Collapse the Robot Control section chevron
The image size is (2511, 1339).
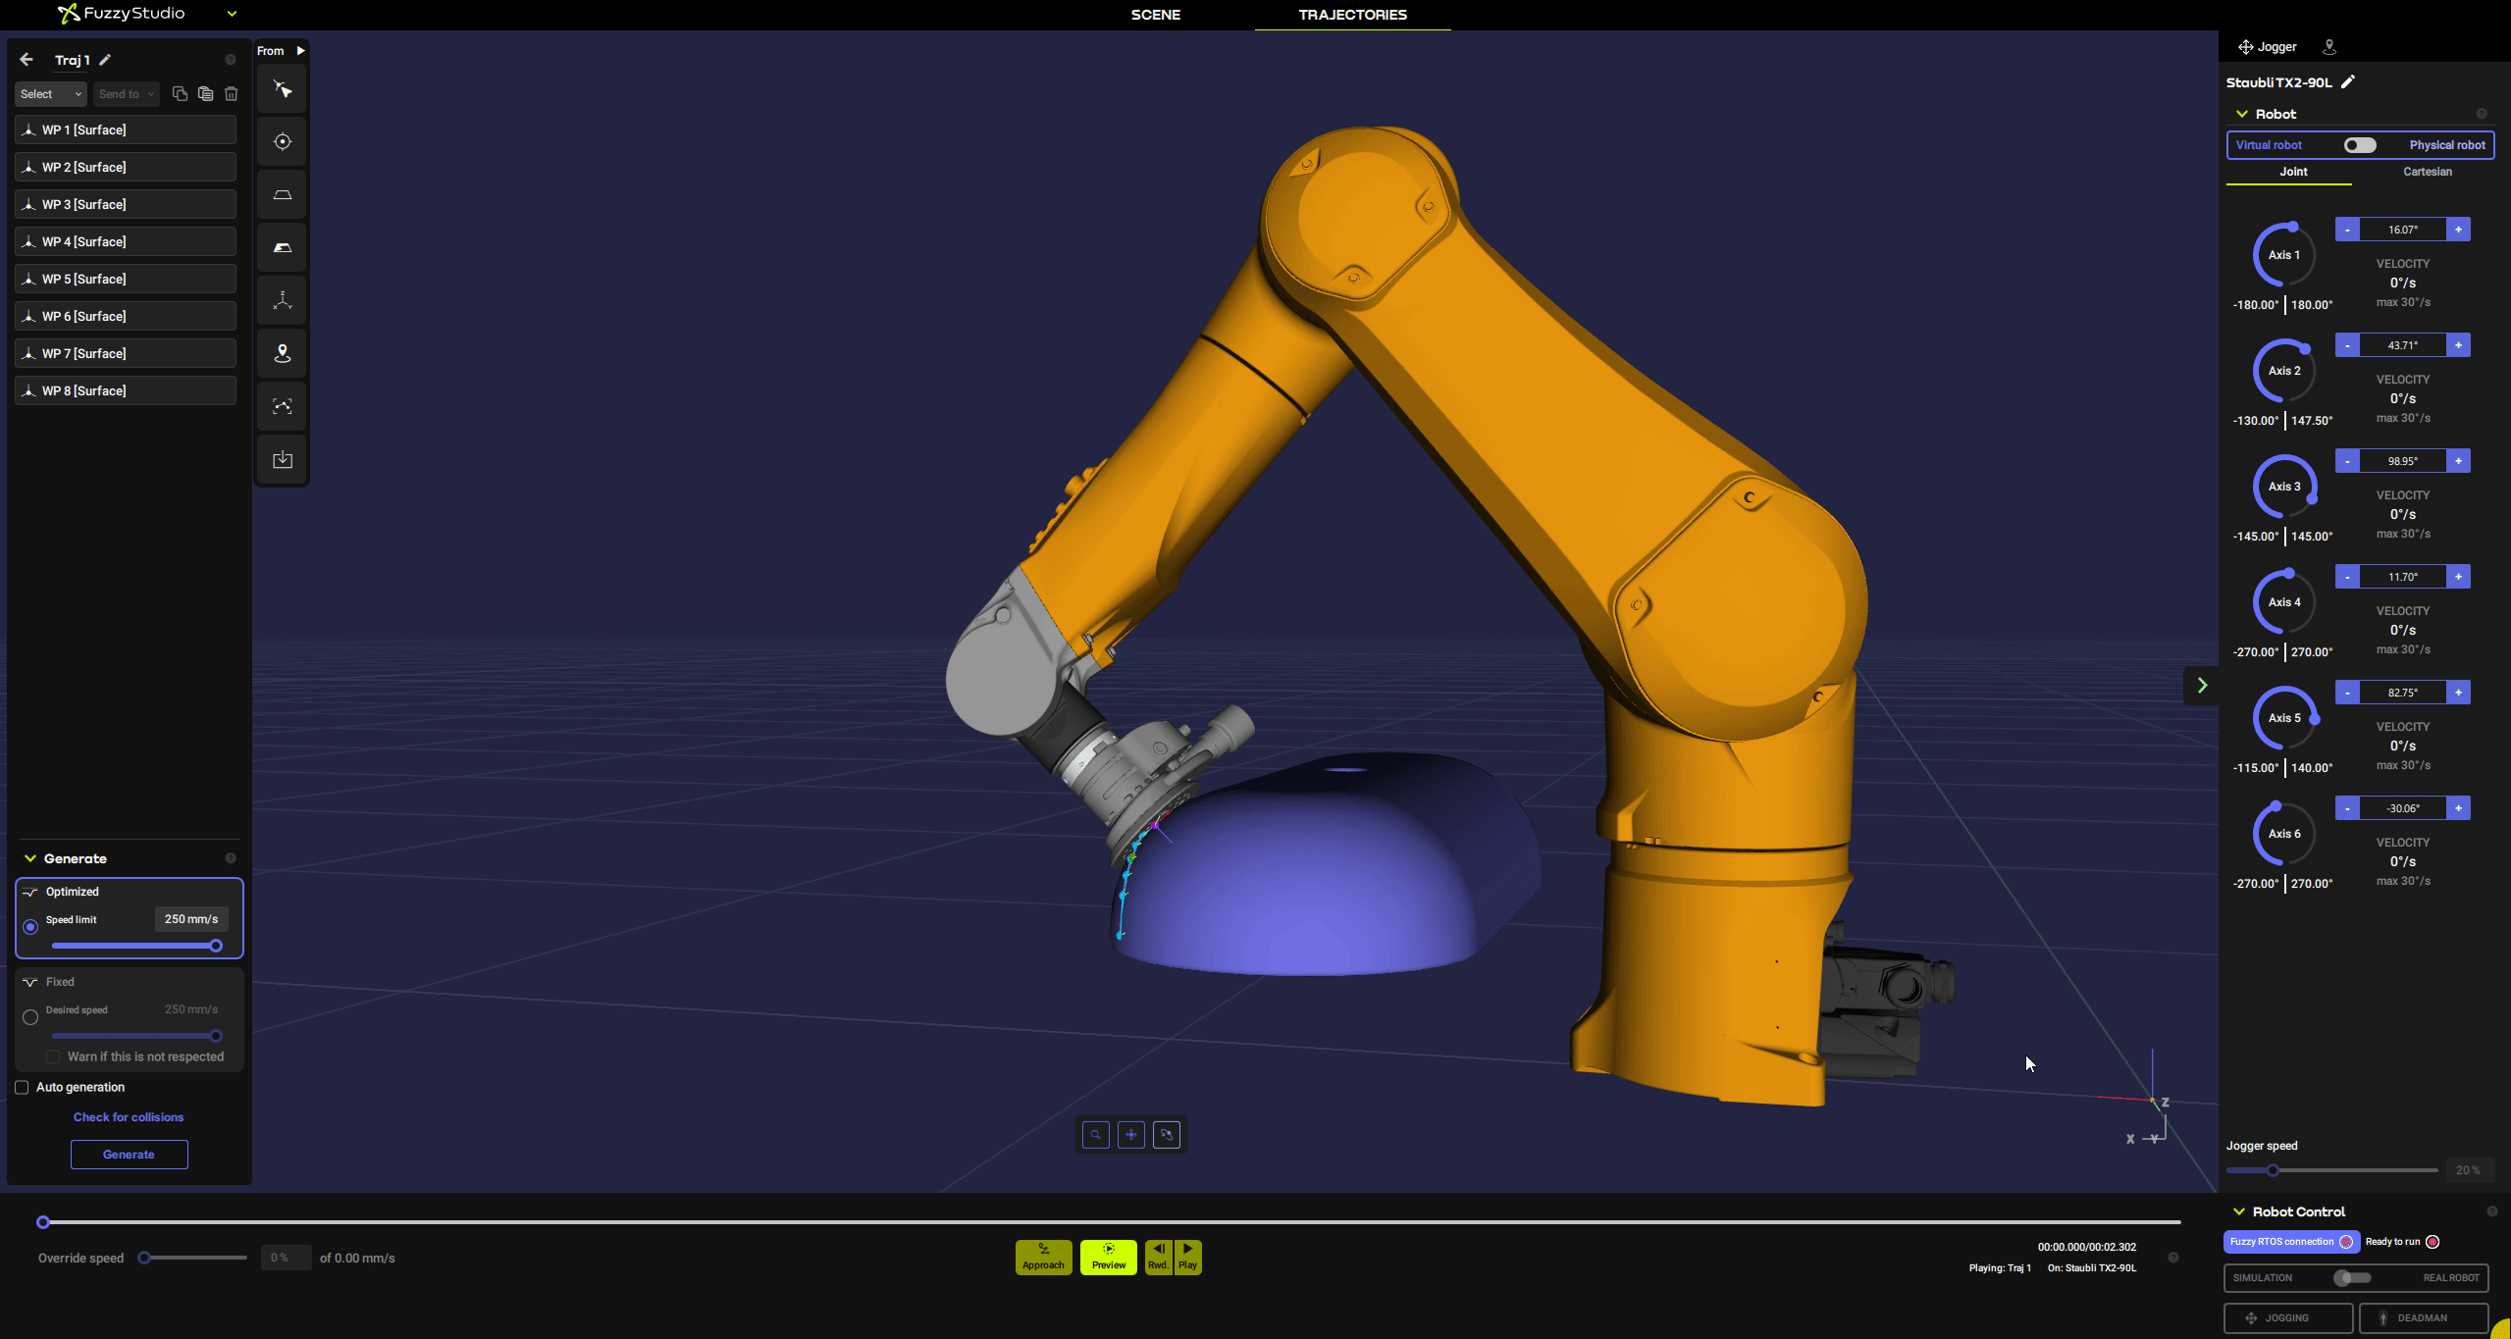(2239, 1211)
